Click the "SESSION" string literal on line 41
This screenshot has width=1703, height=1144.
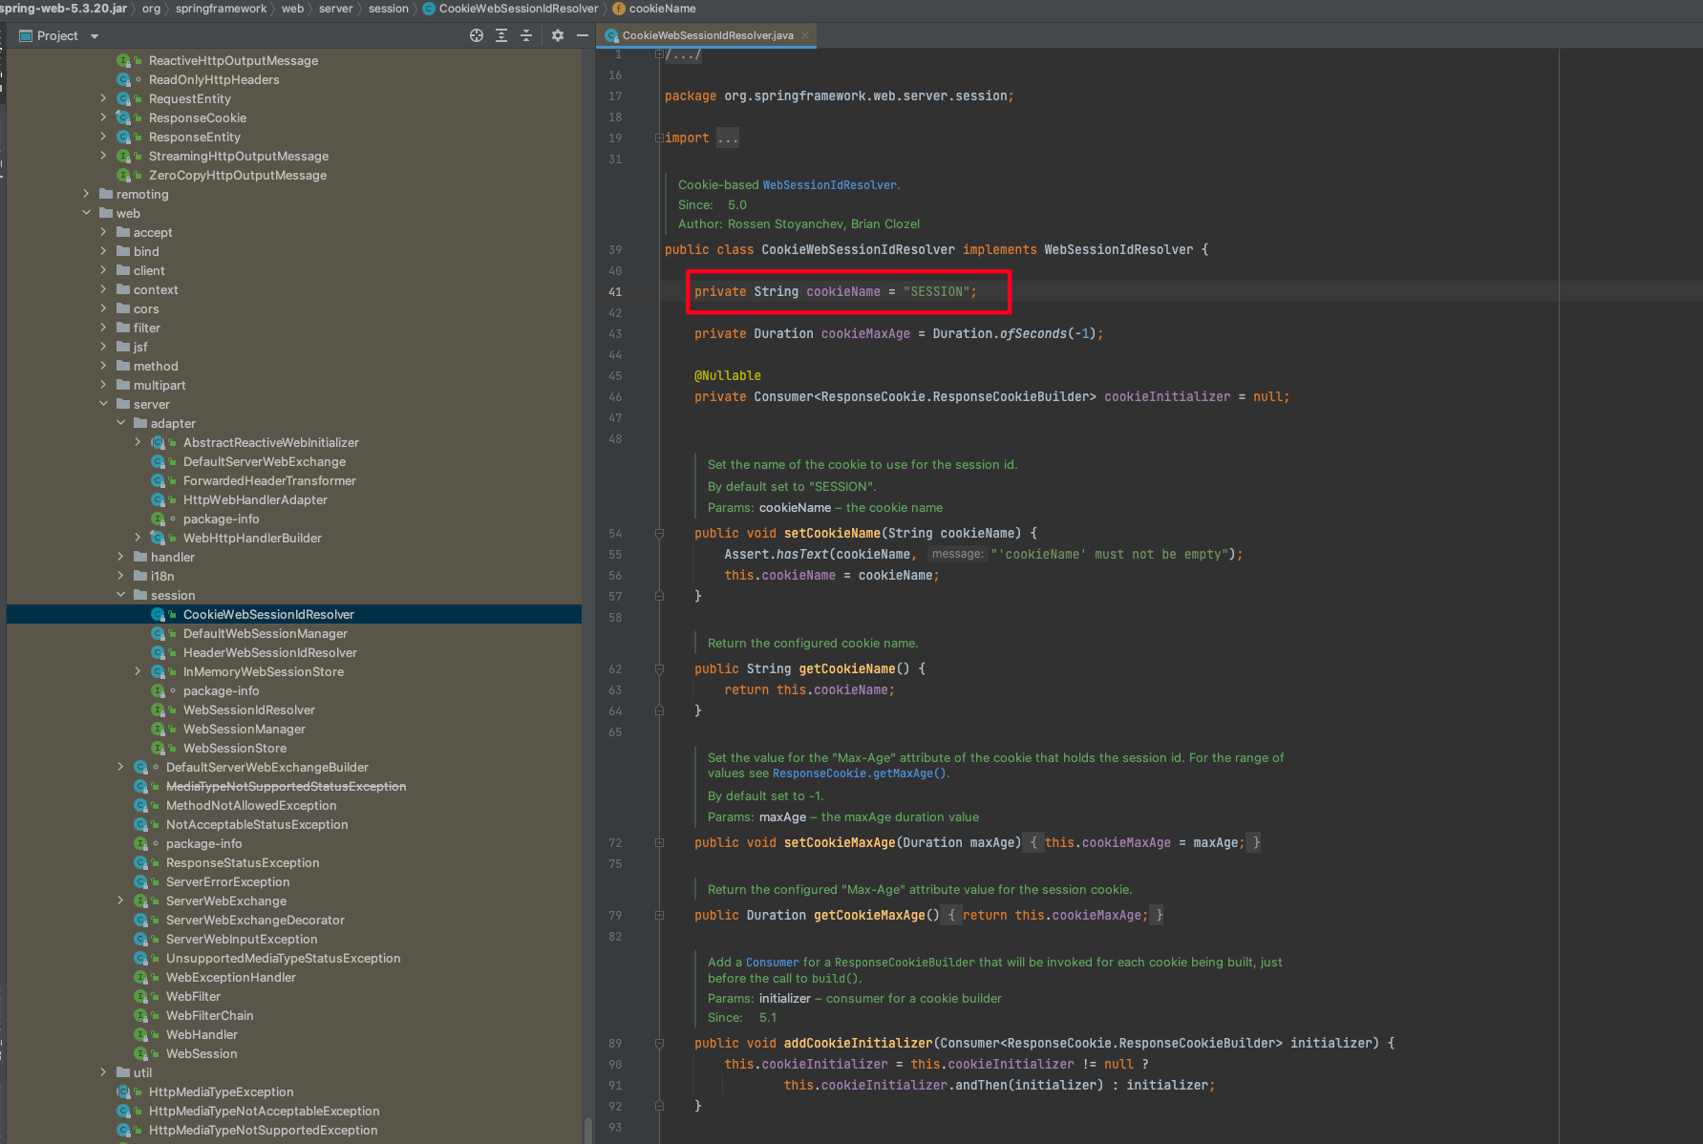[x=936, y=292]
